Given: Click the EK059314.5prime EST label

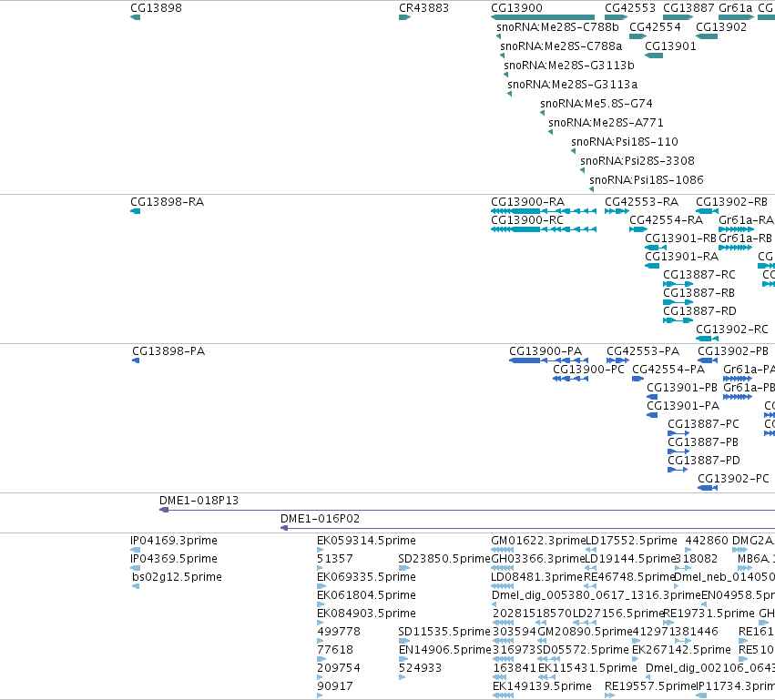Looking at the screenshot, I should click(366, 541).
